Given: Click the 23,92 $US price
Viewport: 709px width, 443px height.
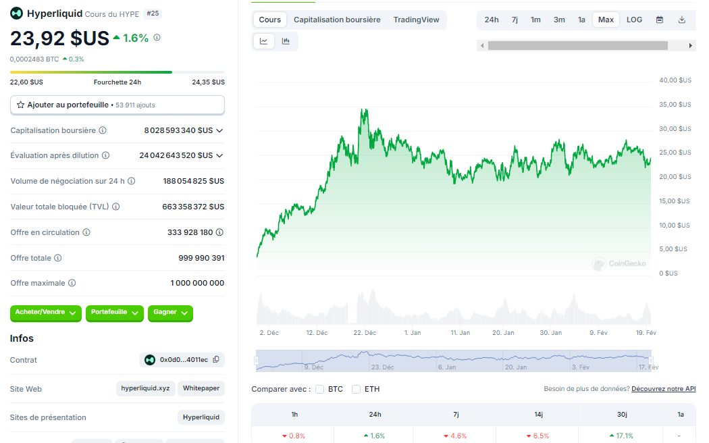Looking at the screenshot, I should tap(59, 38).
